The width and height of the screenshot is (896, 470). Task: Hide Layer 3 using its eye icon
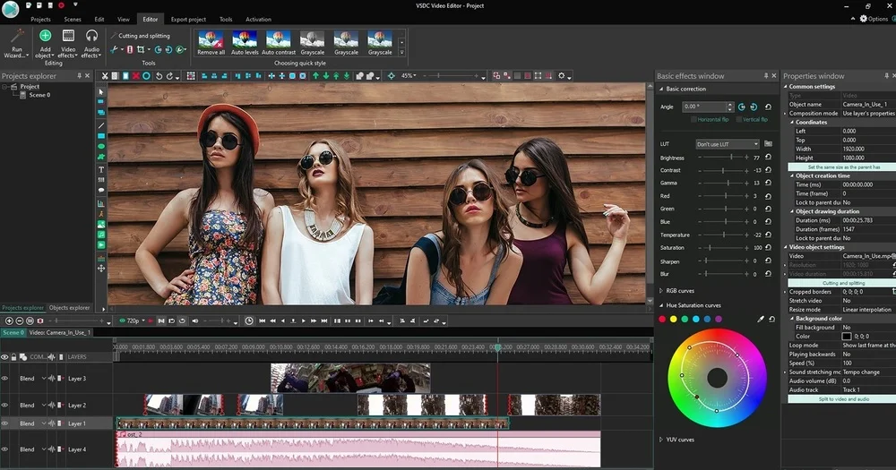tap(5, 379)
